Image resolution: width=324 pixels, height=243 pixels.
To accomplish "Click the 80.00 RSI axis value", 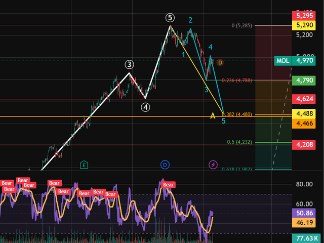I will tap(304, 184).
